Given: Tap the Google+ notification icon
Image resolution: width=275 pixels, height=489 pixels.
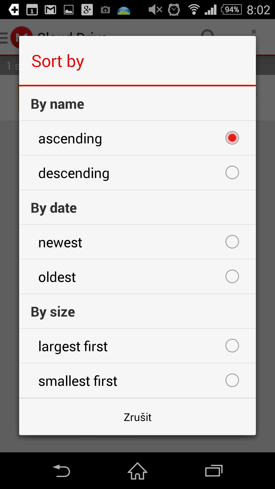Looking at the screenshot, I should click(87, 10).
